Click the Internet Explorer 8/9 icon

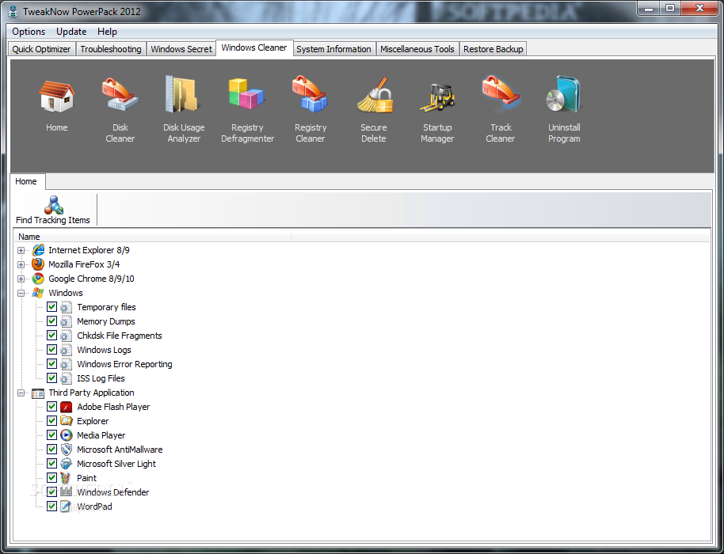(x=38, y=250)
